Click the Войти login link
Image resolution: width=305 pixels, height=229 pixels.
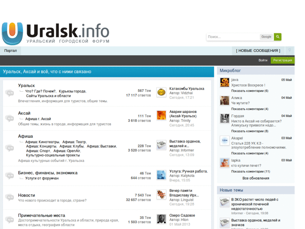point(263,60)
